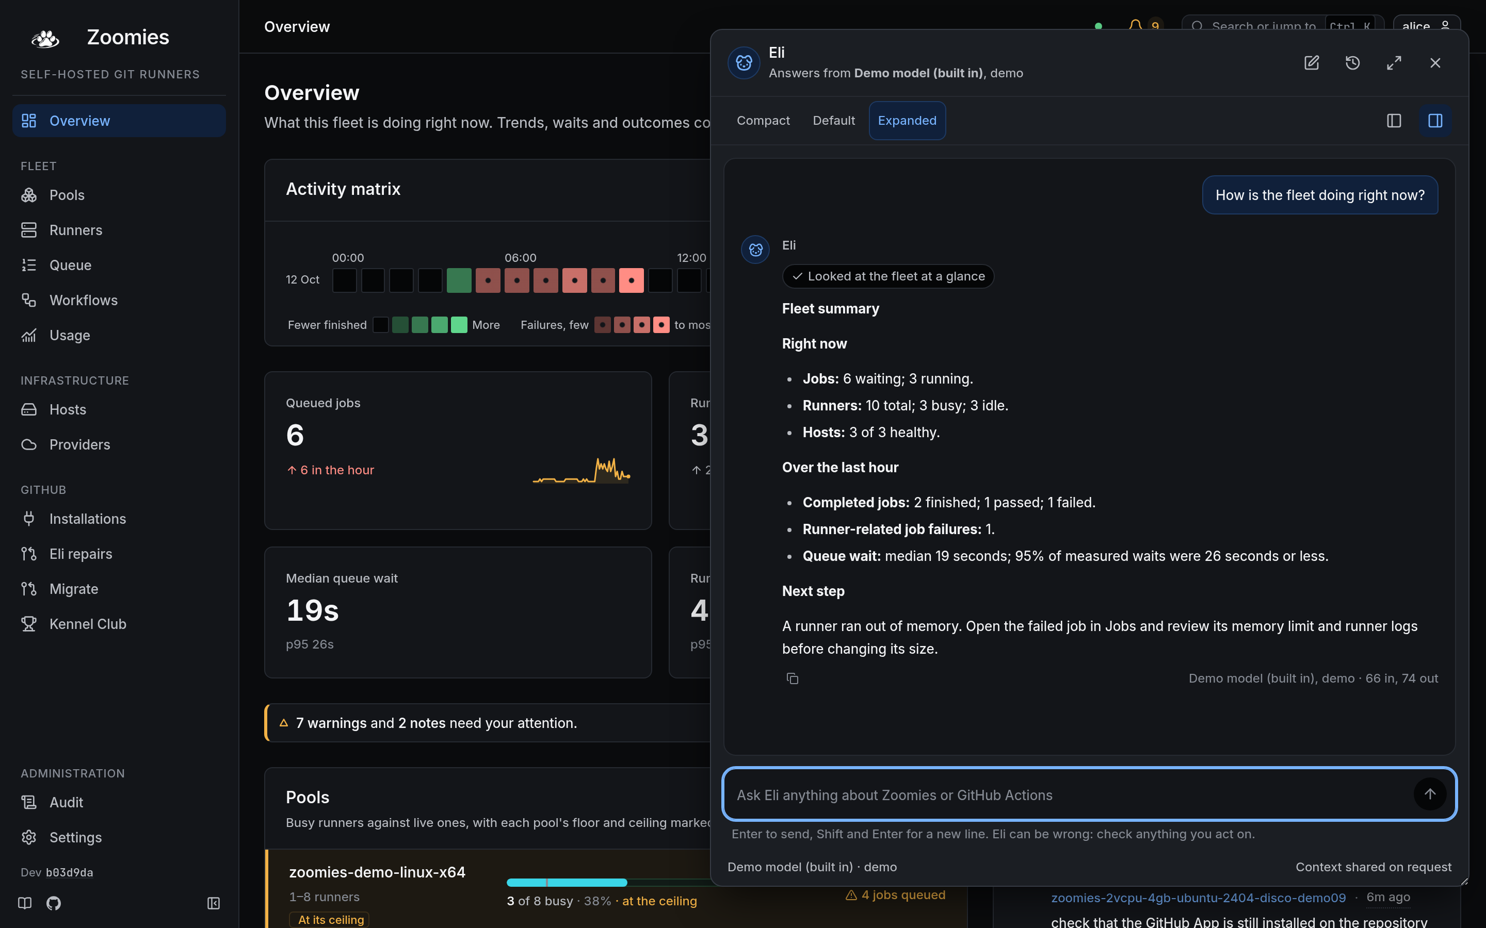The height and width of the screenshot is (928, 1486).
Task: Open the Runners section
Action: [119, 230]
